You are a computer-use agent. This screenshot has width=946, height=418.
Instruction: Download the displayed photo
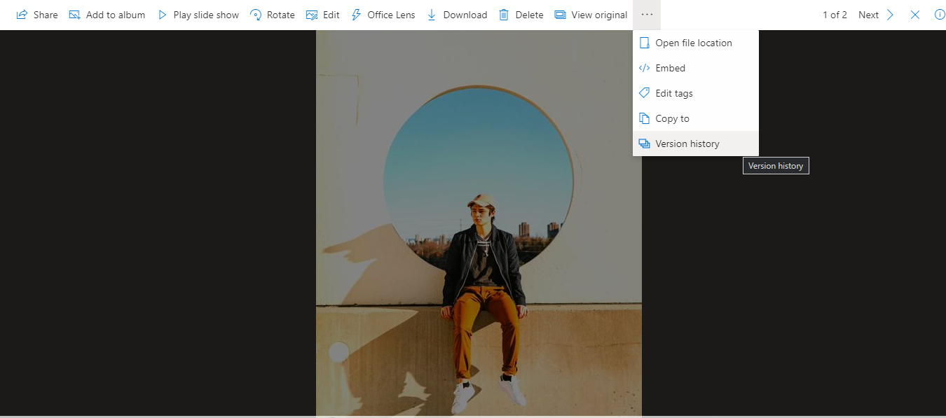click(x=456, y=14)
